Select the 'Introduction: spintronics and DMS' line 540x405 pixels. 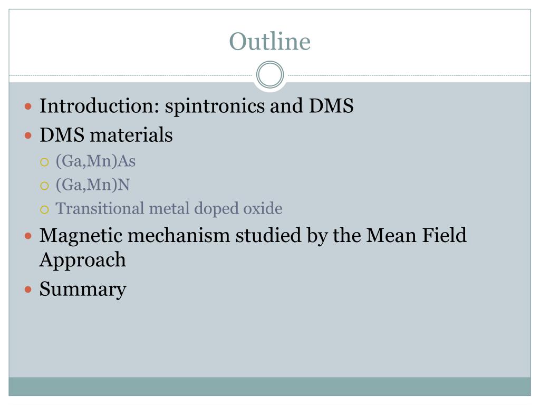point(196,105)
